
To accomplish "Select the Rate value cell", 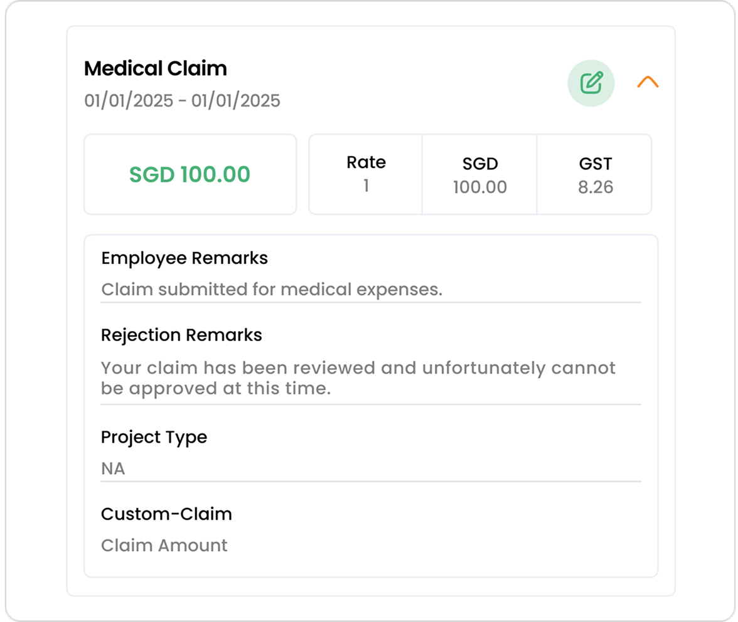I will (x=366, y=174).
